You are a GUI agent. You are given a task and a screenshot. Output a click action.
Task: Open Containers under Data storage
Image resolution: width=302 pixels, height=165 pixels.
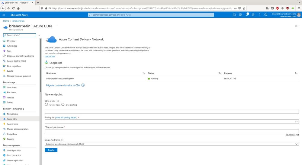pos(12,87)
